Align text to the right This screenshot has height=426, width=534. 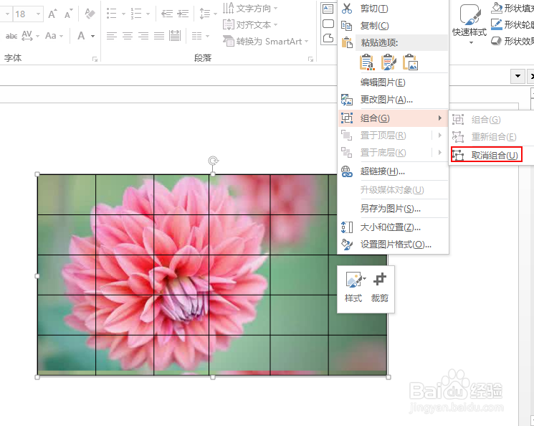pyautogui.click(x=143, y=35)
